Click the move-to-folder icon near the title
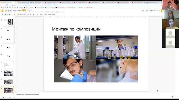The width and height of the screenshot is (179, 100). click(x=29, y=10)
